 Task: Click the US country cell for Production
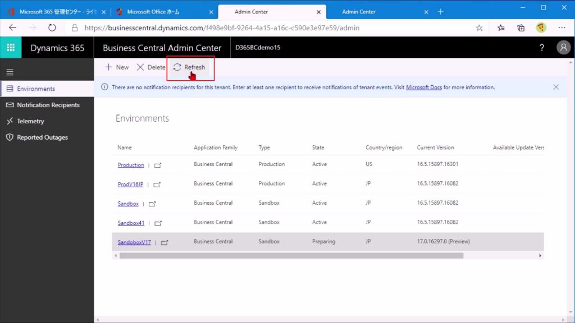click(369, 164)
